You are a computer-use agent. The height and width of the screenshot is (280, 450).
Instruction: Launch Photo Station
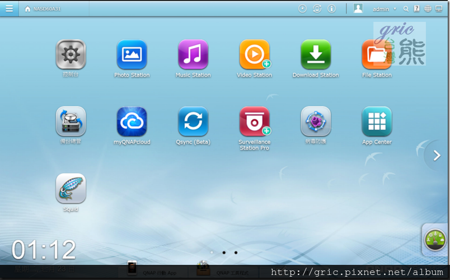point(132,54)
